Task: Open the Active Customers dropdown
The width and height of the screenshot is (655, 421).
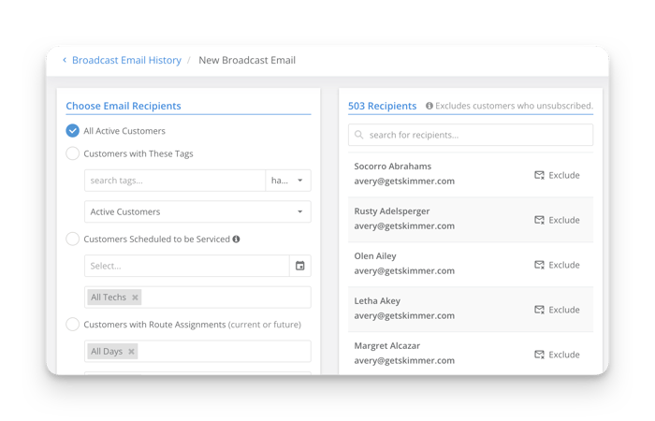Action: click(x=197, y=211)
